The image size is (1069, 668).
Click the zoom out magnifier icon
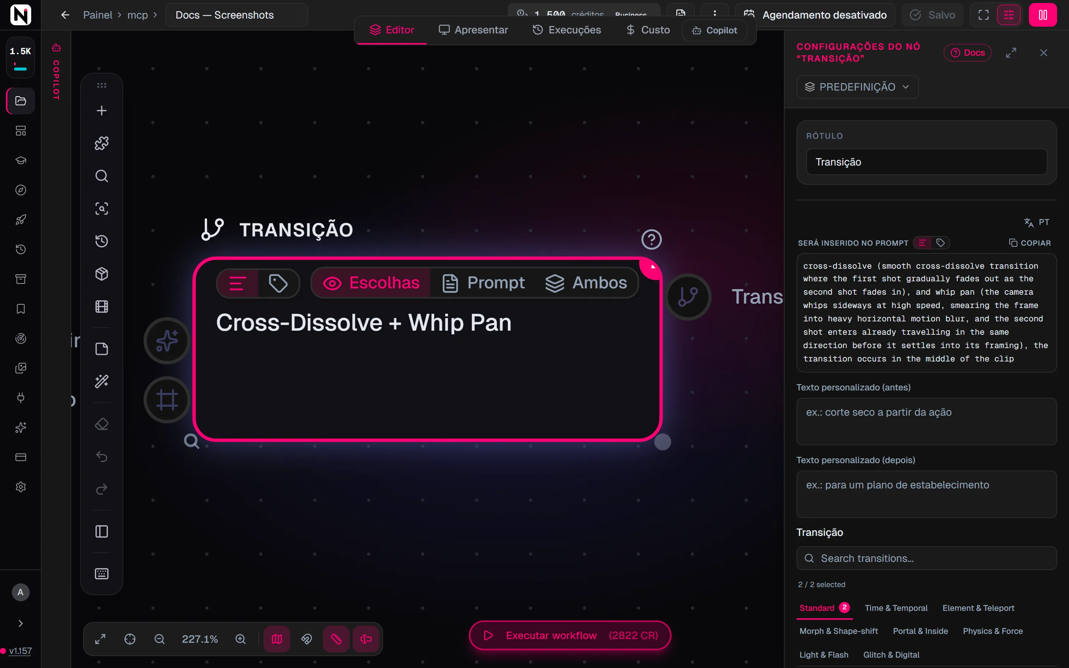click(x=160, y=639)
